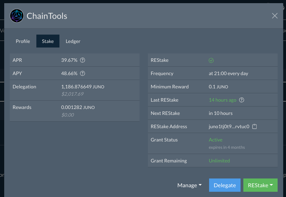Click the ChainTools validator logo

[x=16, y=16]
